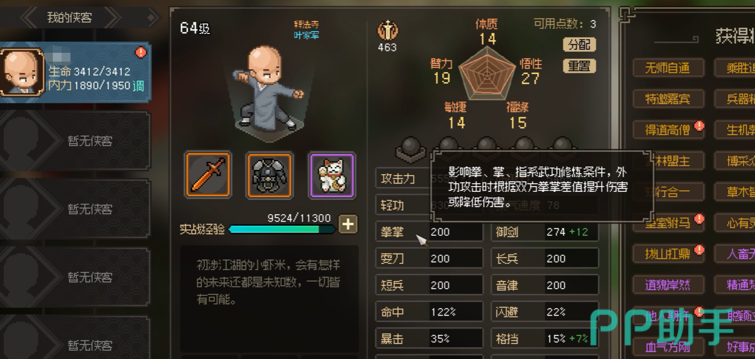Select the 拔山扛鼎 achievement entry
The width and height of the screenshot is (755, 359).
668,253
